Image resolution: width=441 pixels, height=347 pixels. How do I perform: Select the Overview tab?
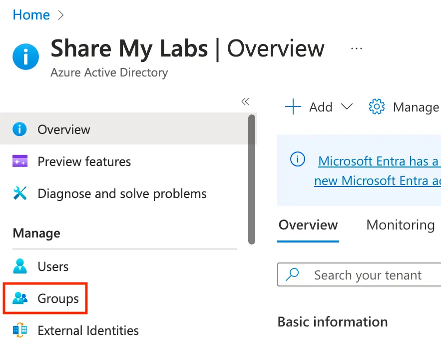click(308, 225)
